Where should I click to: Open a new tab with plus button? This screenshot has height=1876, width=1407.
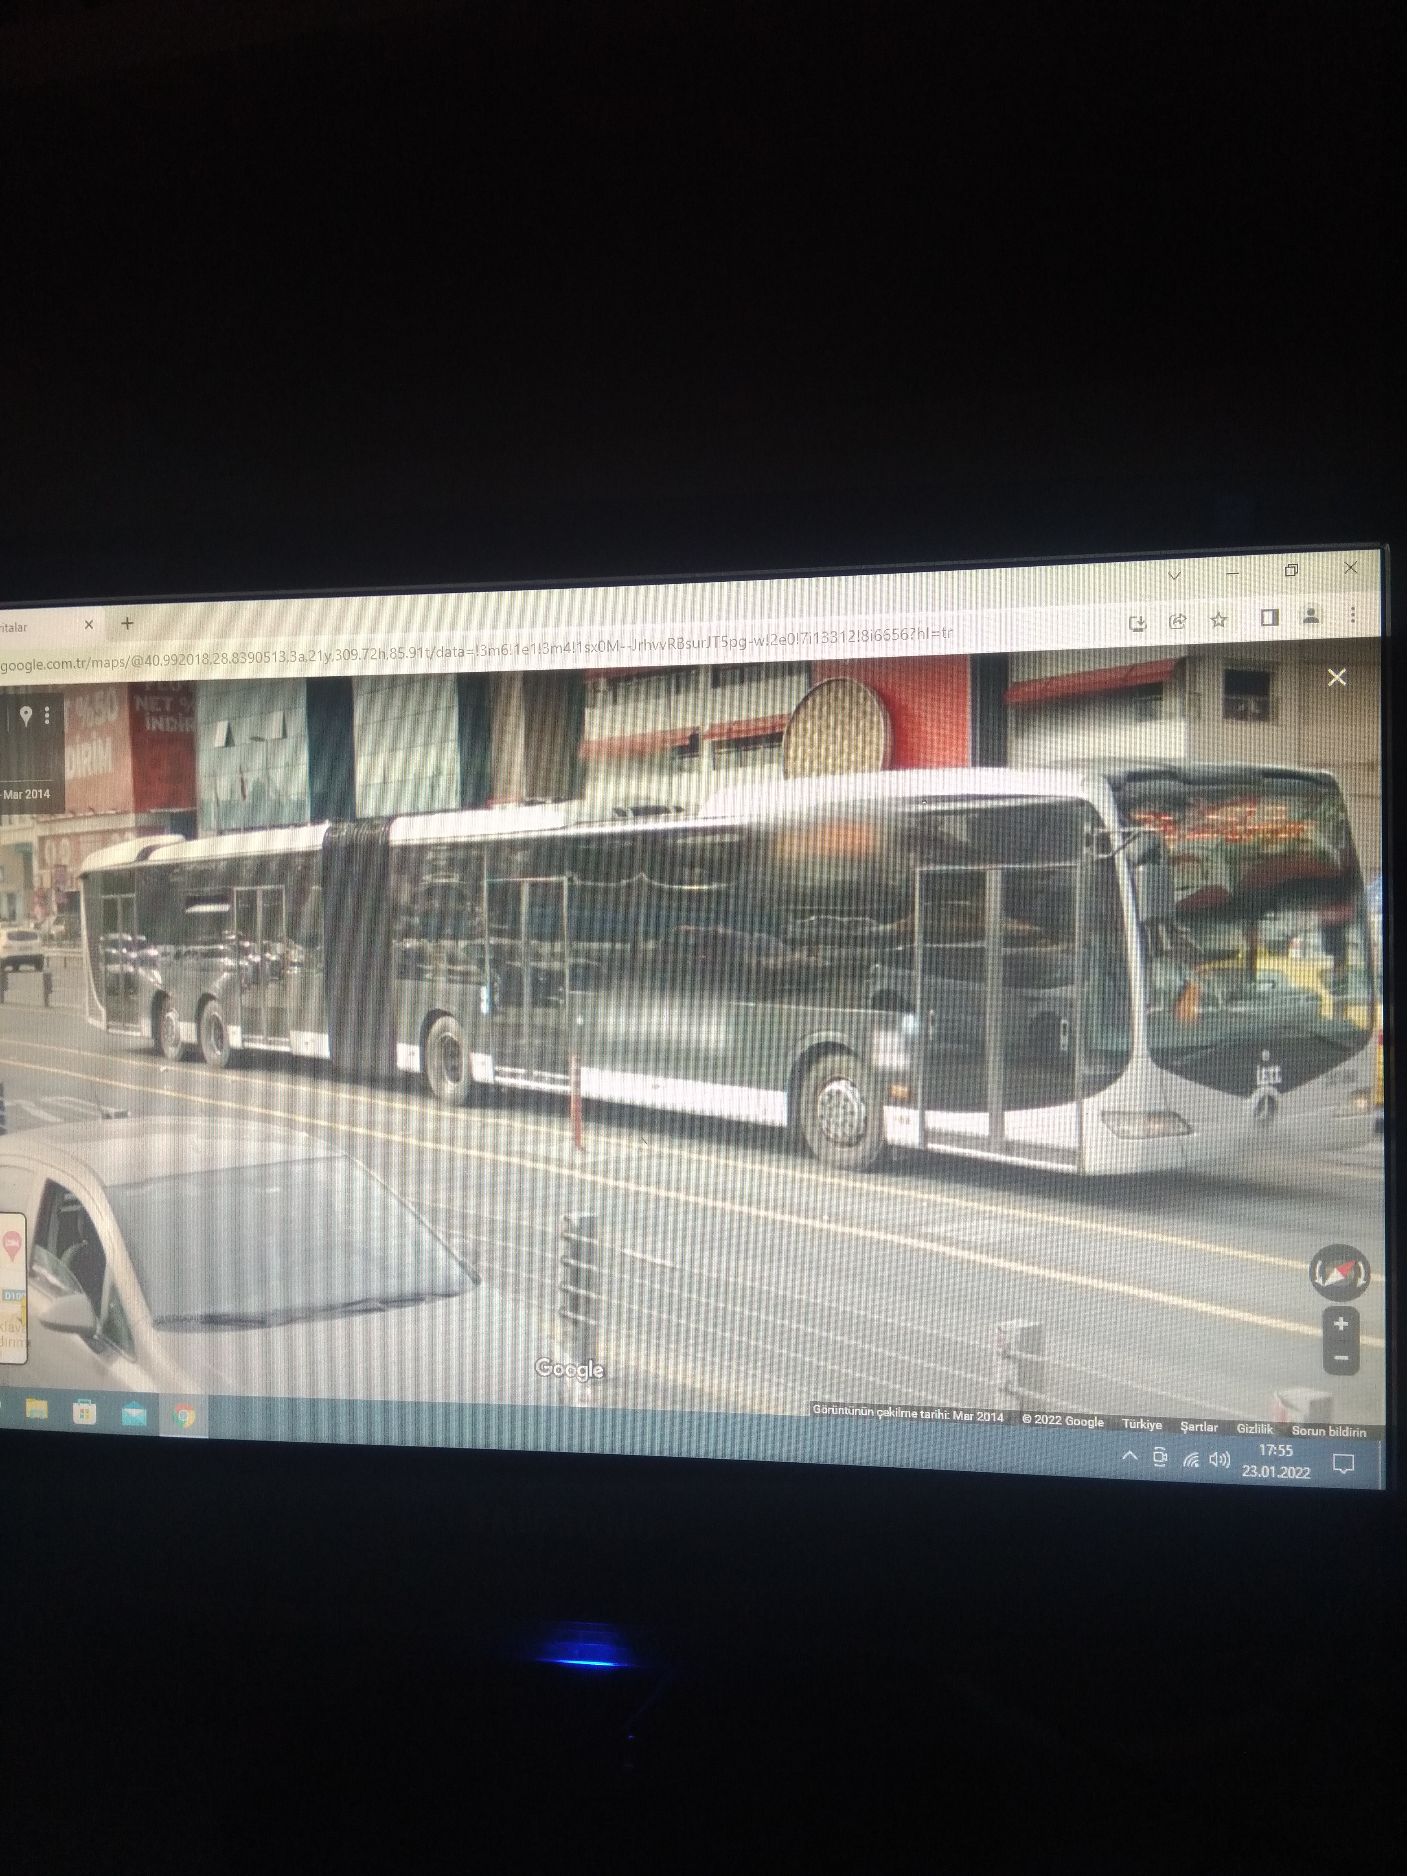pos(127,623)
